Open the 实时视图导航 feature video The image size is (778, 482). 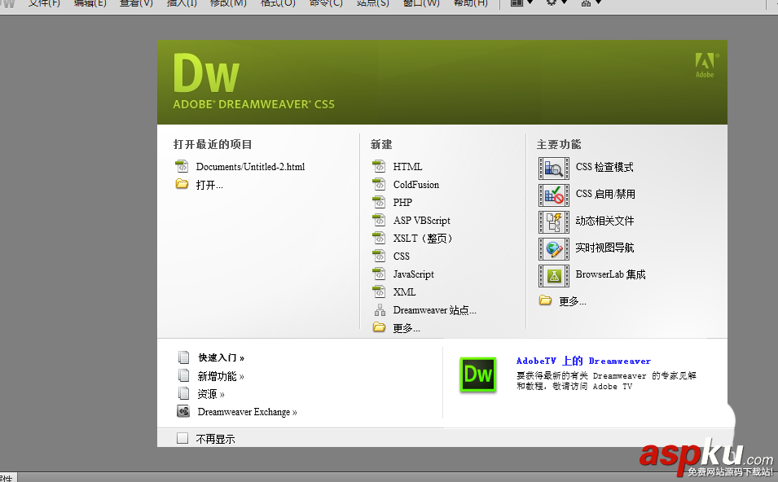click(x=604, y=248)
